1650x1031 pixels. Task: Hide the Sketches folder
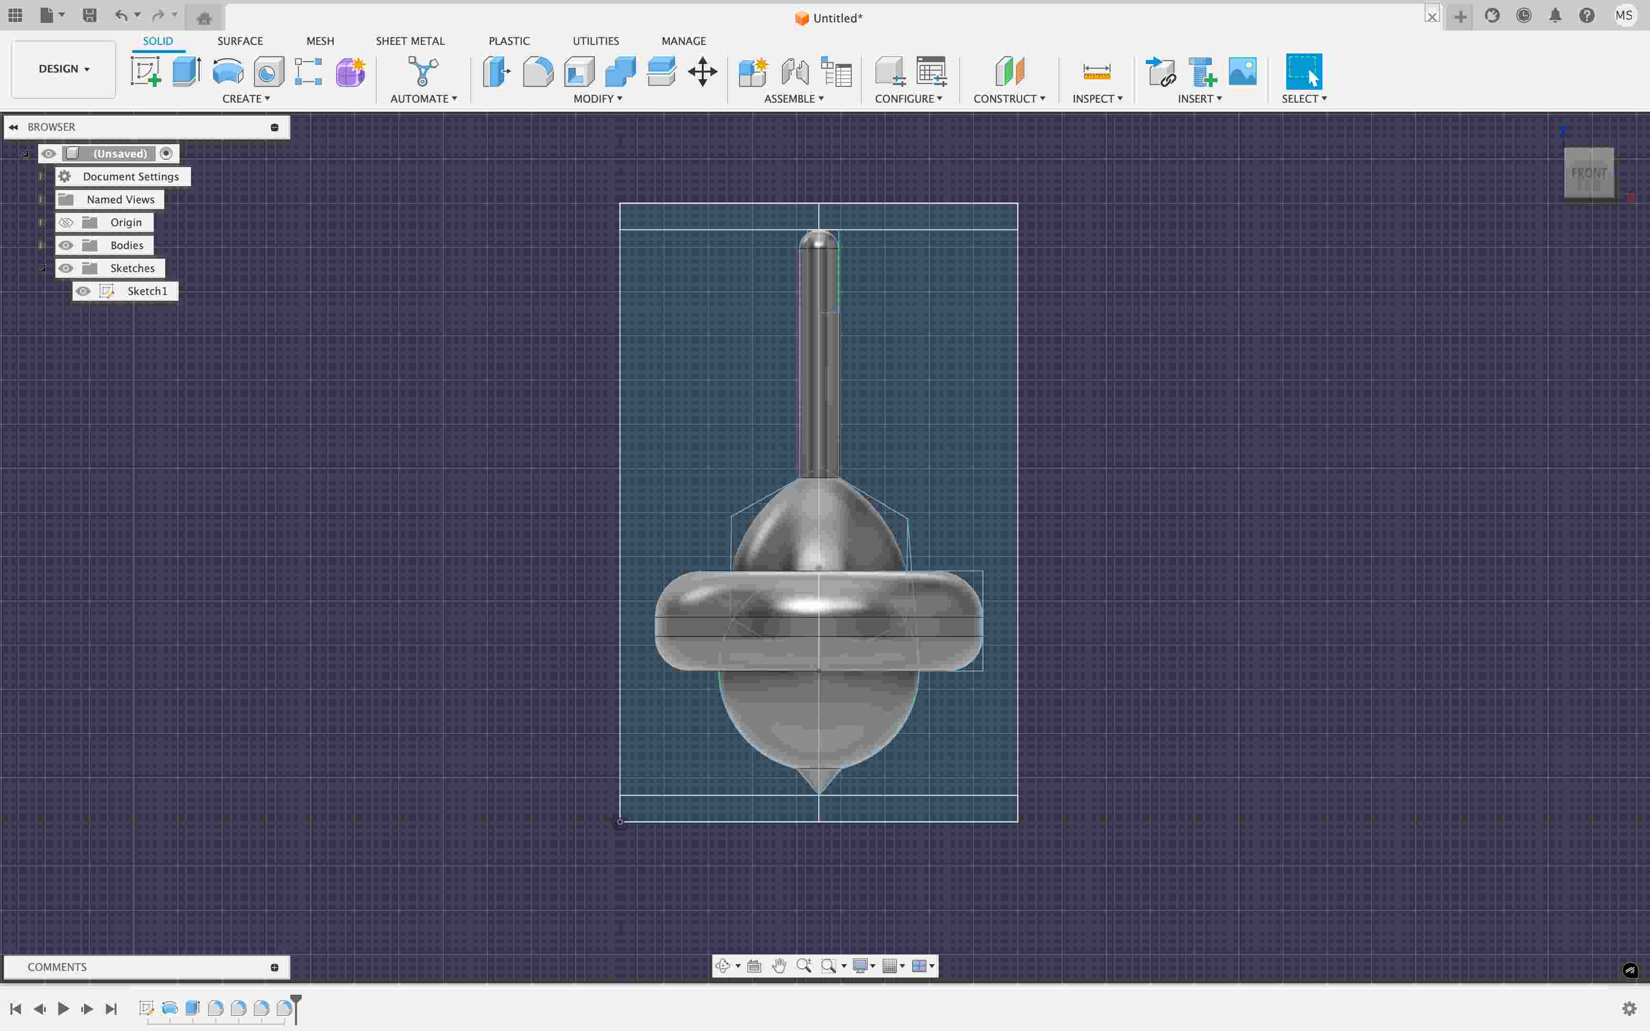click(x=65, y=268)
